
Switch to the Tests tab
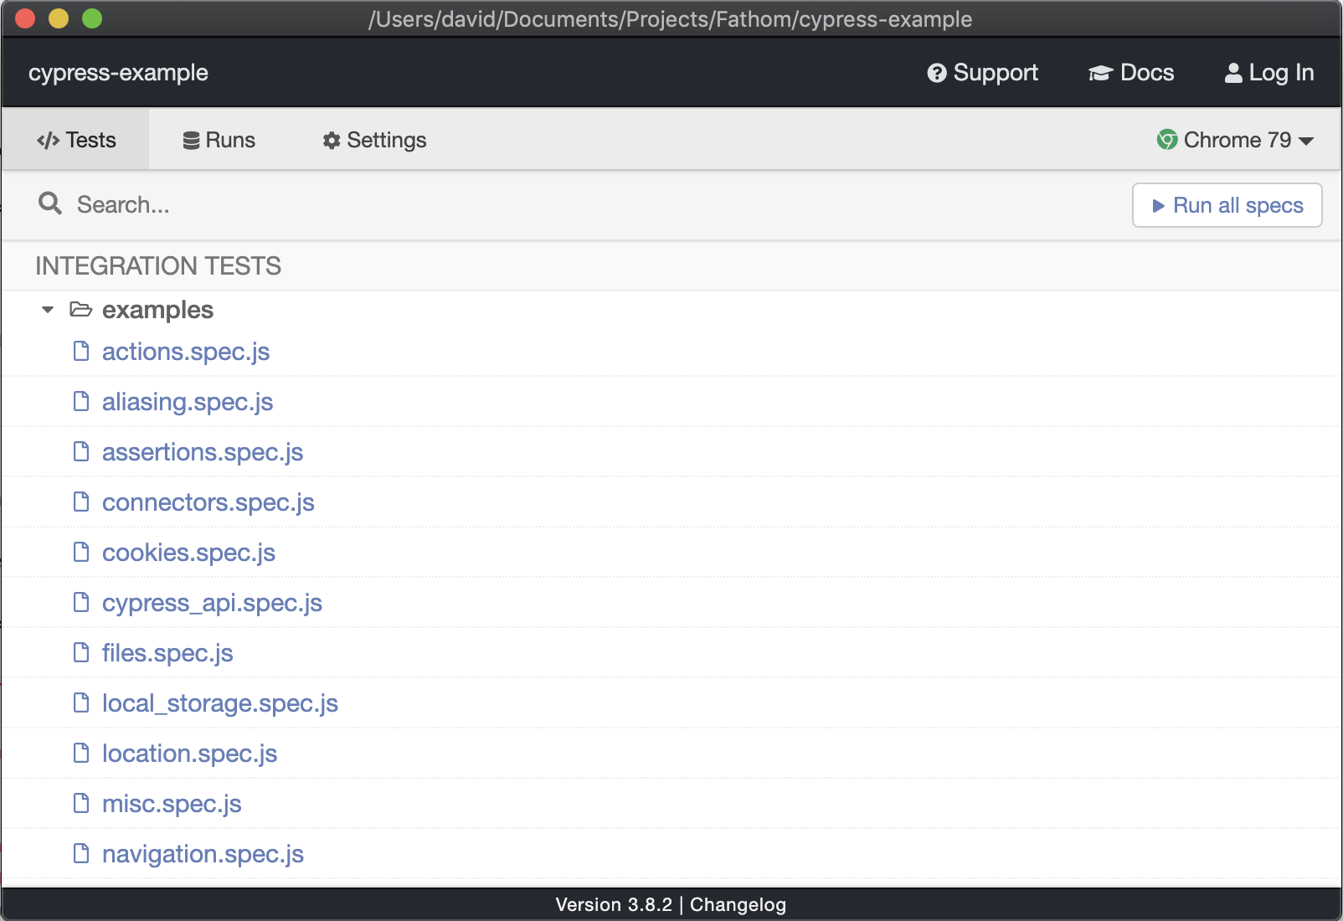(76, 140)
